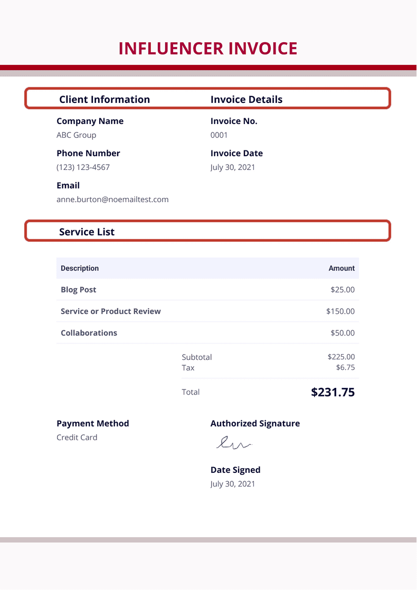Click the ABC Group company name field
417x590 pixels.
coord(77,135)
